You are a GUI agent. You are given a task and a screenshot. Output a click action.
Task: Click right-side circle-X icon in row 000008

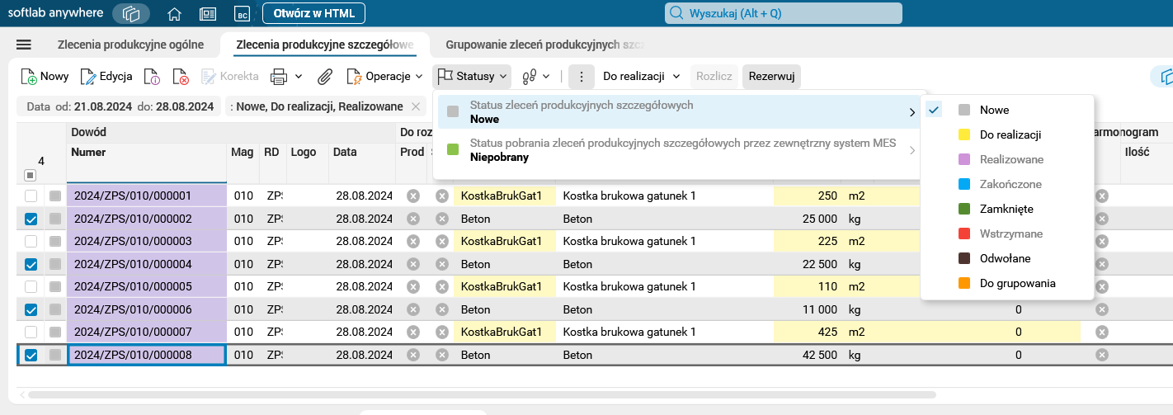coord(1101,355)
